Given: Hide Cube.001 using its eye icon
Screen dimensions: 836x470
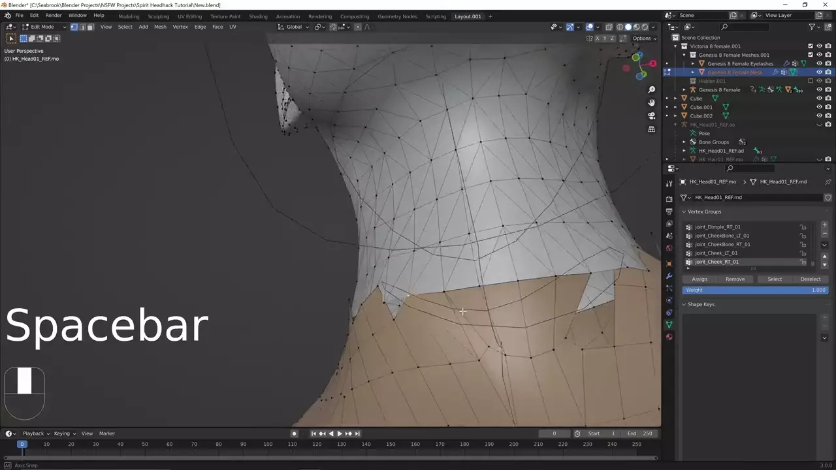Looking at the screenshot, I should click(x=819, y=107).
